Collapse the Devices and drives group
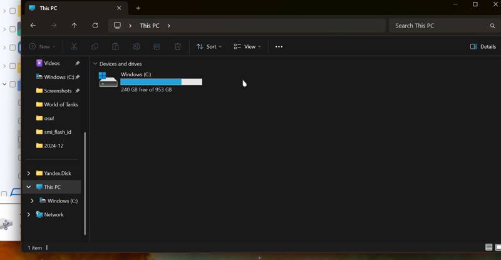The width and height of the screenshot is (501, 260). (x=95, y=64)
